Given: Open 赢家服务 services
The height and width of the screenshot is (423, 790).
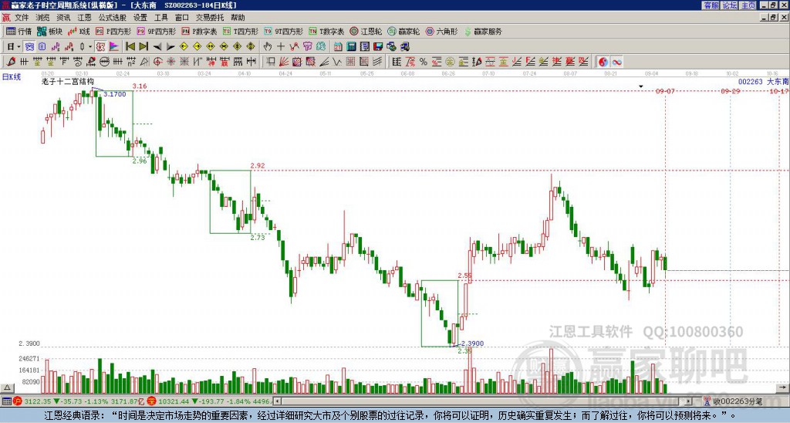Looking at the screenshot, I should [483, 31].
